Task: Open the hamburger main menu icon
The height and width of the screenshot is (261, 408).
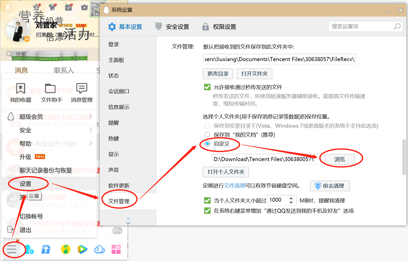Action: (12, 249)
